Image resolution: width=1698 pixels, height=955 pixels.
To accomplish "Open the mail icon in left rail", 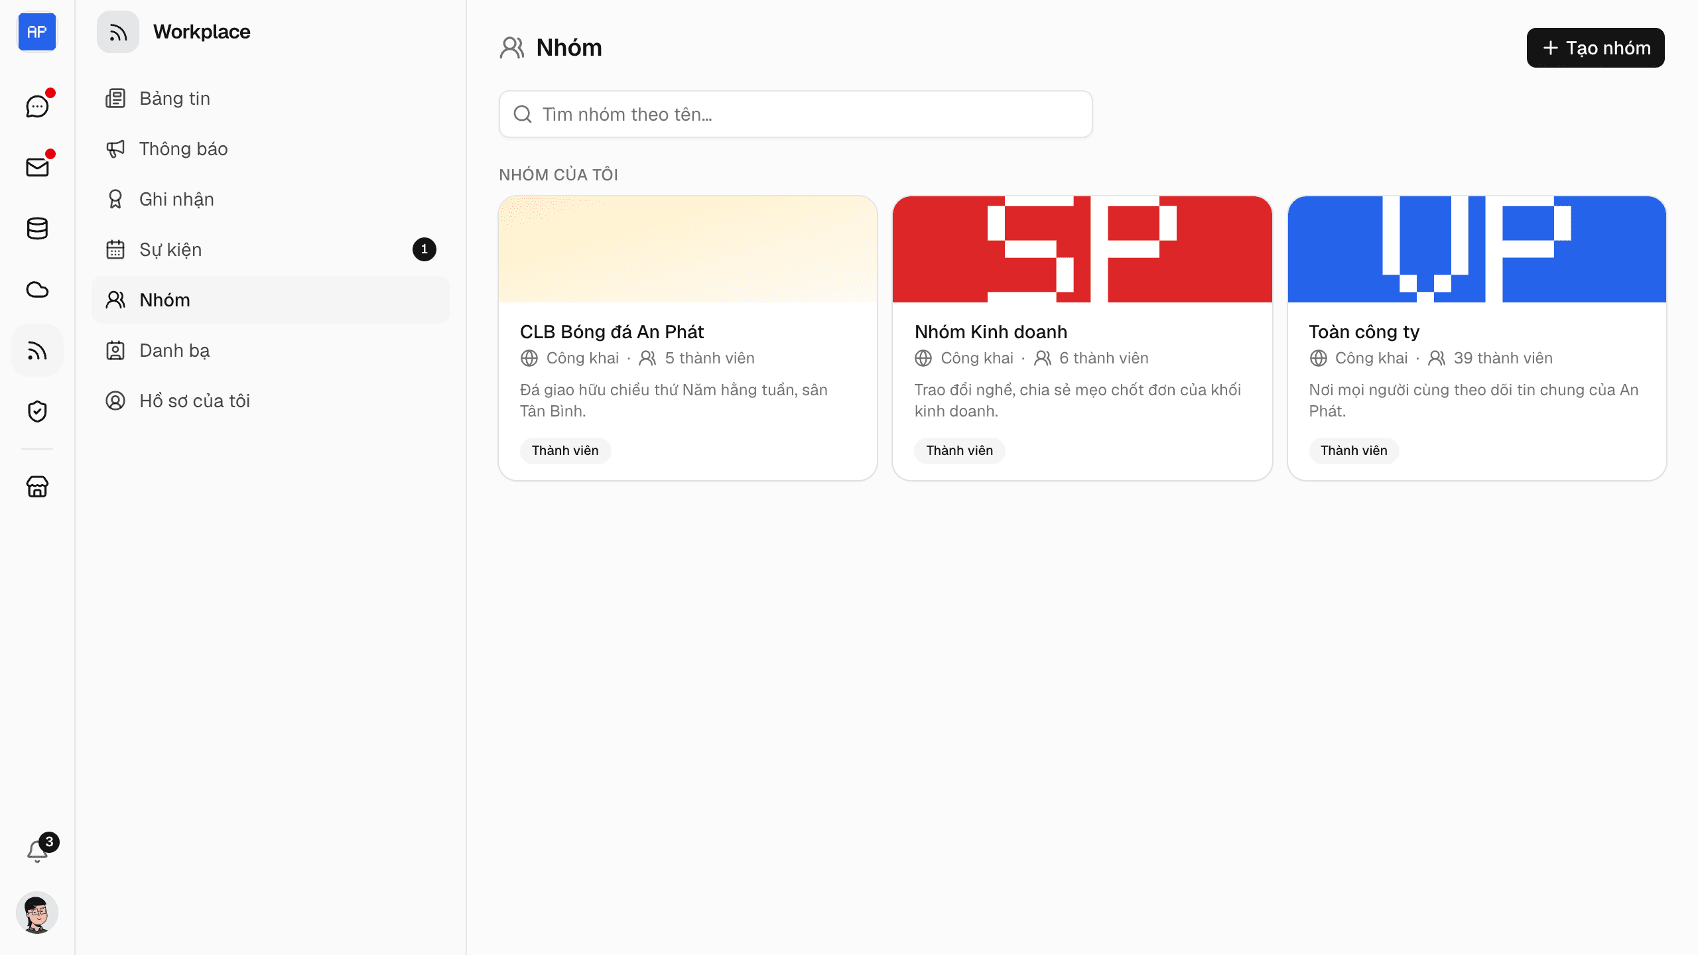I will tap(37, 167).
